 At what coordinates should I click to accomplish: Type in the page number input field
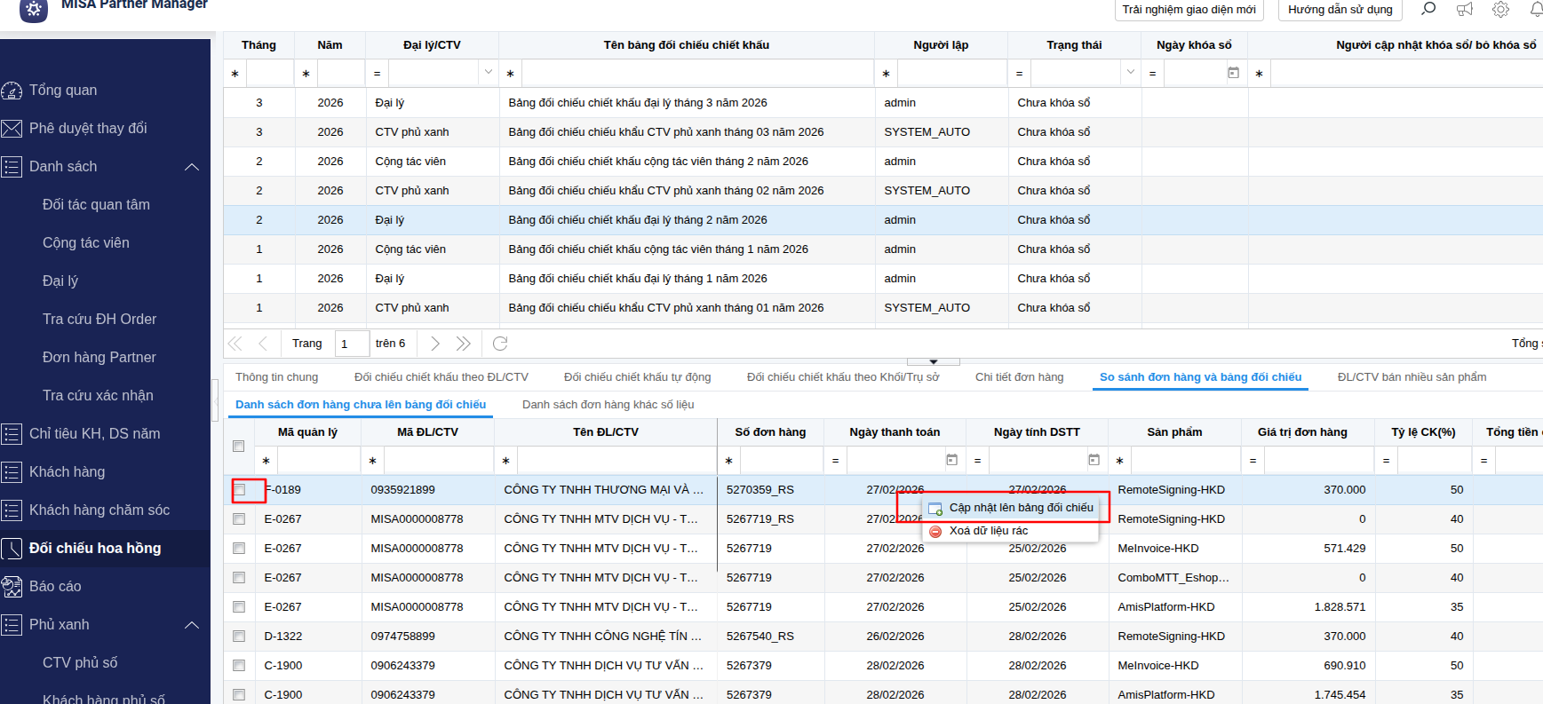pyautogui.click(x=352, y=344)
